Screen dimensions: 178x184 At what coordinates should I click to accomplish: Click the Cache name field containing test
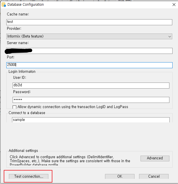coord(89,22)
